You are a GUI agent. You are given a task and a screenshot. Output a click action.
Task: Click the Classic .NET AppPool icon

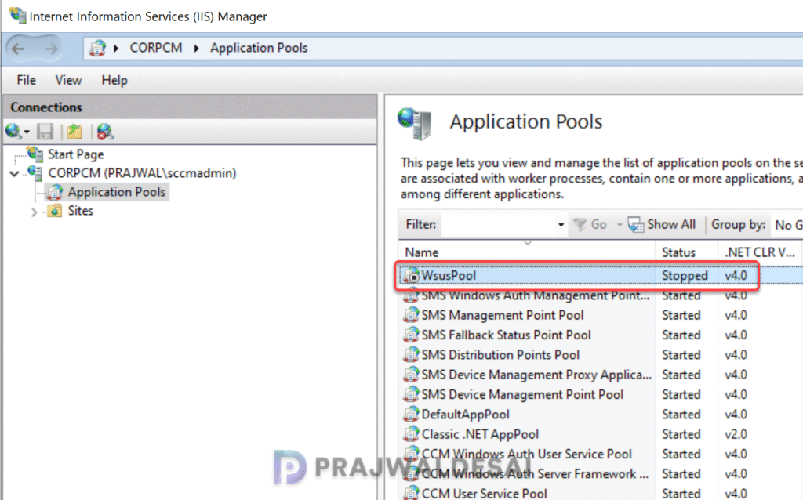[411, 434]
